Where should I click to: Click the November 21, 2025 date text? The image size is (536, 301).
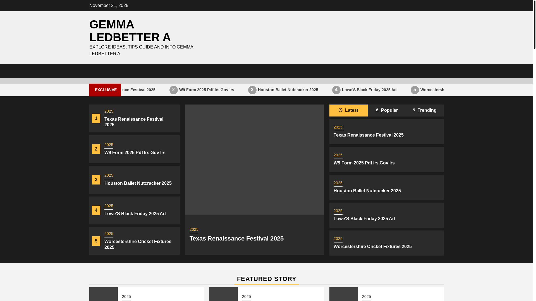[109, 6]
